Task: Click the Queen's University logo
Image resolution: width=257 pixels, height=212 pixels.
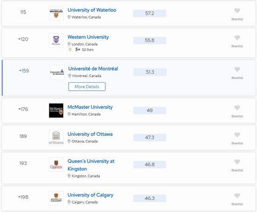Action: [x=56, y=164]
